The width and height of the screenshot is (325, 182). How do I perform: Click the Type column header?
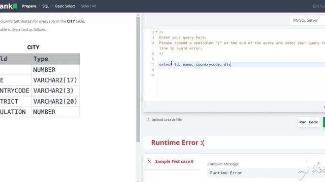click(x=55, y=59)
